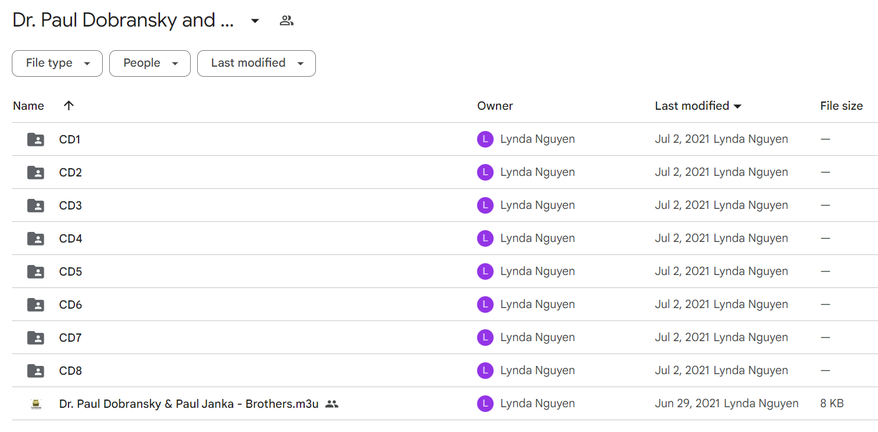Click the CD7 shared folder icon
This screenshot has width=878, height=432.
pyautogui.click(x=36, y=338)
